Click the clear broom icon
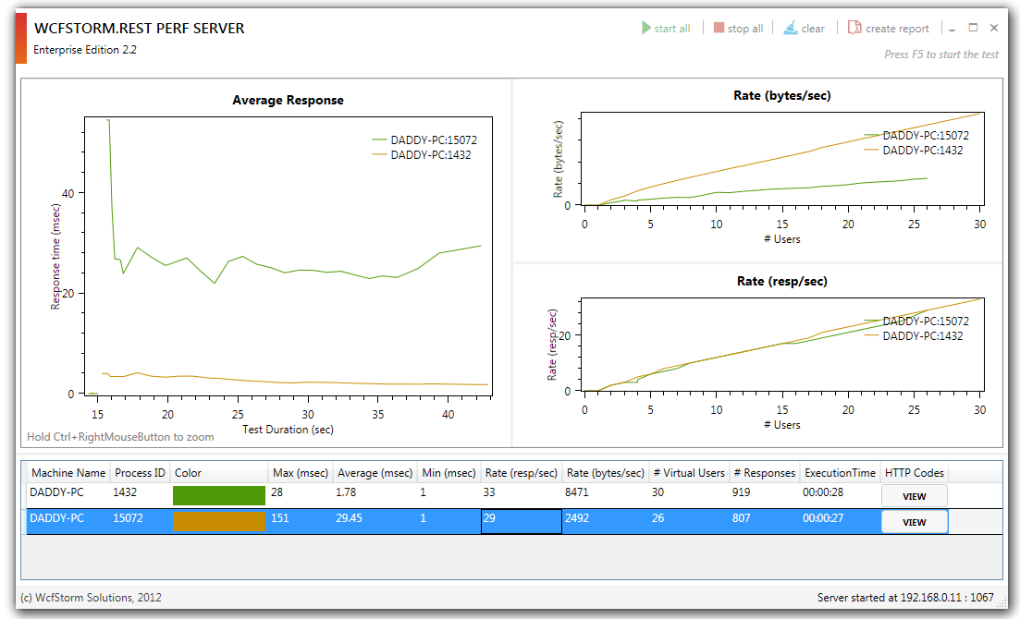 click(x=791, y=28)
